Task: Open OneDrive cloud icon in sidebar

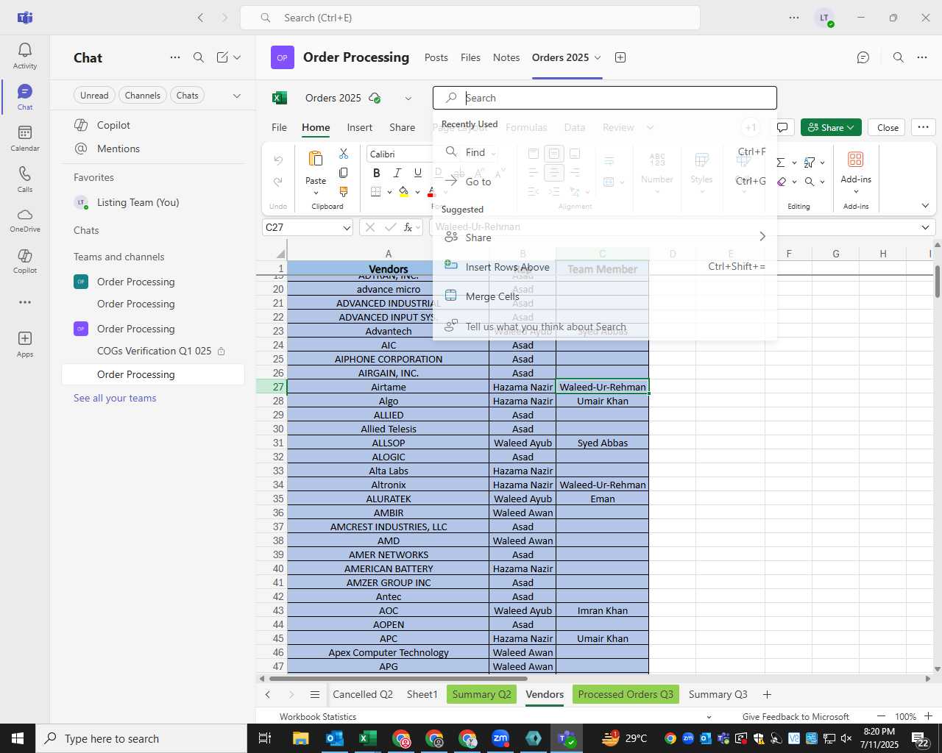Action: pyautogui.click(x=25, y=219)
